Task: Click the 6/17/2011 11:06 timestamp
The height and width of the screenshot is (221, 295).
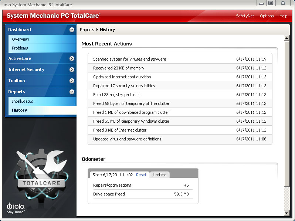Action: point(251,139)
